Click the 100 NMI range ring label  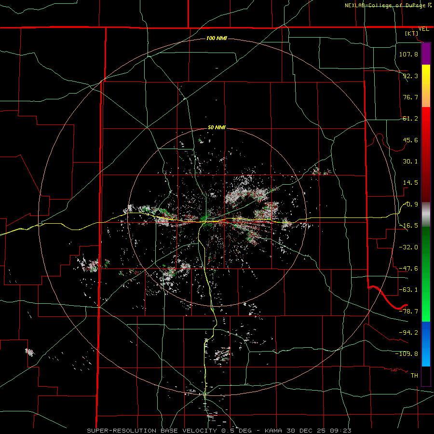(217, 38)
